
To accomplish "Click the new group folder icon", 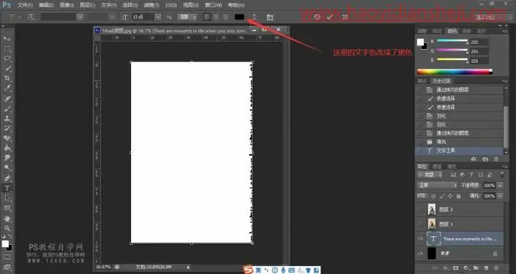I will pos(476,268).
